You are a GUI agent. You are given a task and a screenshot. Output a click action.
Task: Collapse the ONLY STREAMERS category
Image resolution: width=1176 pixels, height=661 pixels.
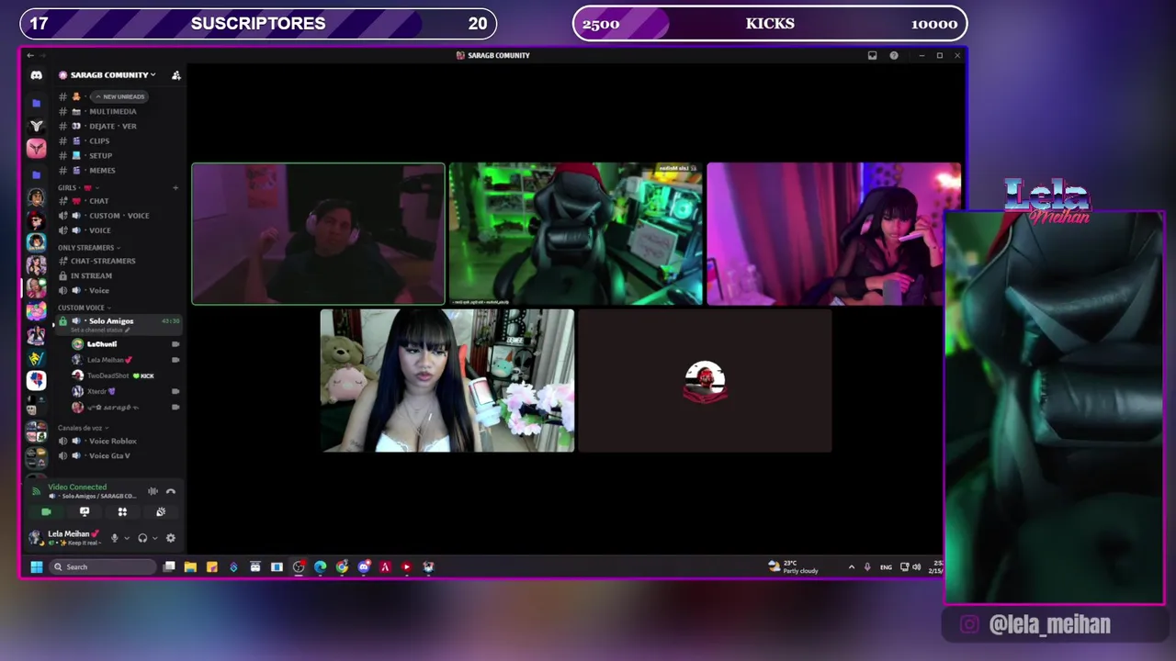pos(88,247)
